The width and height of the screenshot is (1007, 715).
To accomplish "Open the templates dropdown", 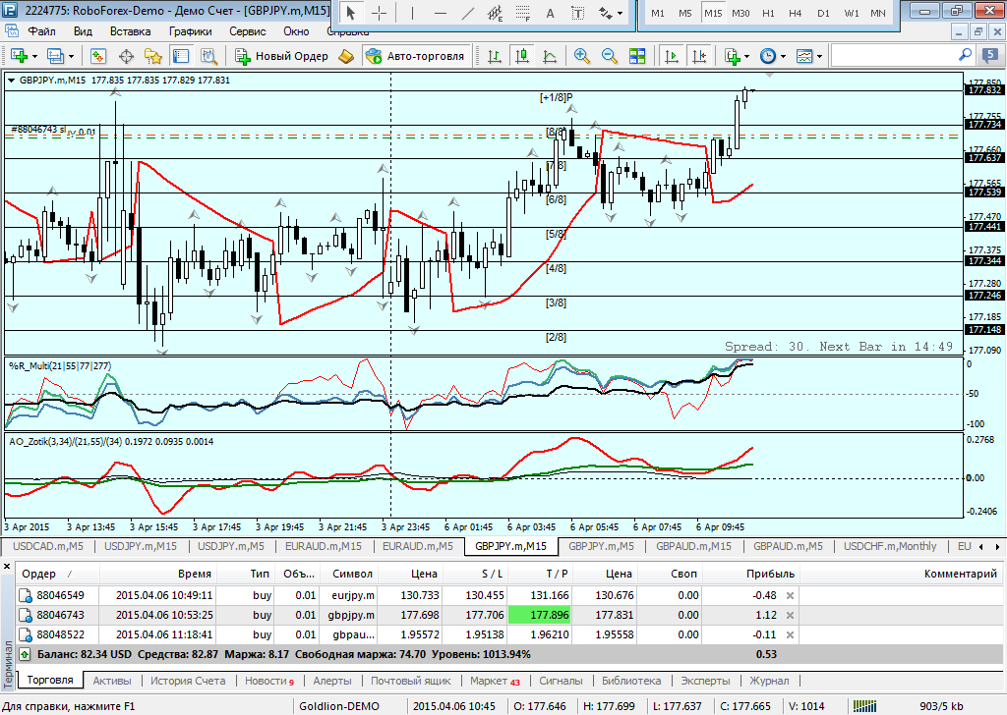I will pyautogui.click(x=819, y=56).
